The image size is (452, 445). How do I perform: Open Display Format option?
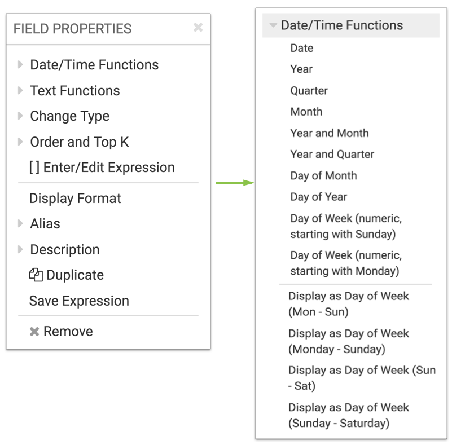75,199
